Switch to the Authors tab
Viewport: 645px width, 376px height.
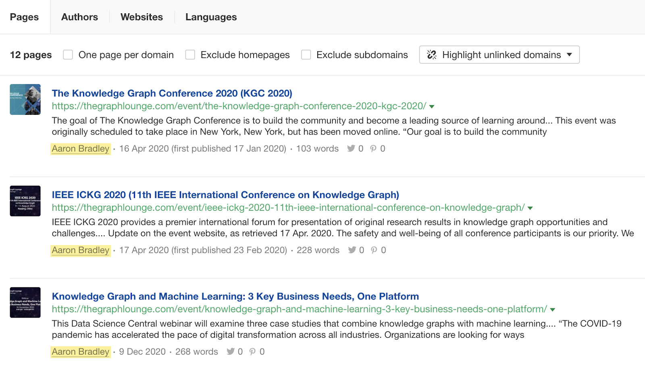(79, 17)
